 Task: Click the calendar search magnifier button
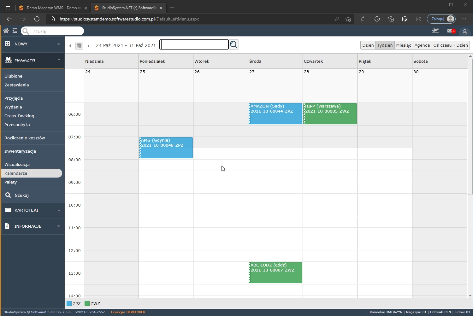234,44
